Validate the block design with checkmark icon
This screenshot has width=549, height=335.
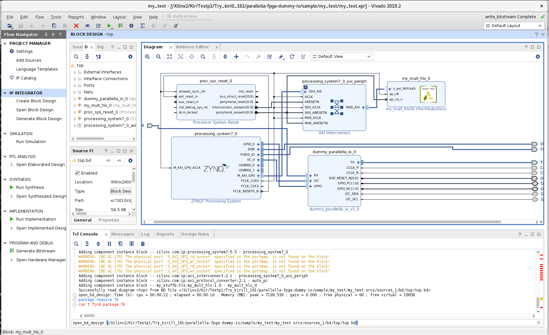tap(270, 57)
